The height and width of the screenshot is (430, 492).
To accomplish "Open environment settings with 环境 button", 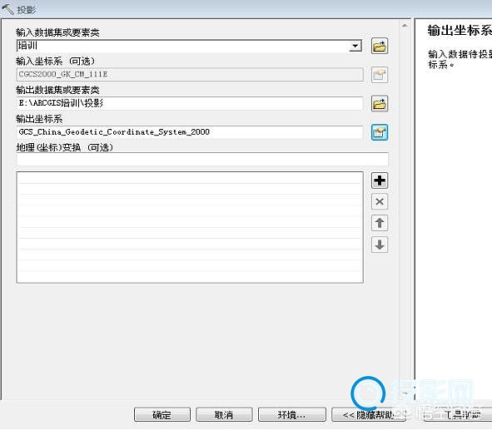I will tap(292, 415).
